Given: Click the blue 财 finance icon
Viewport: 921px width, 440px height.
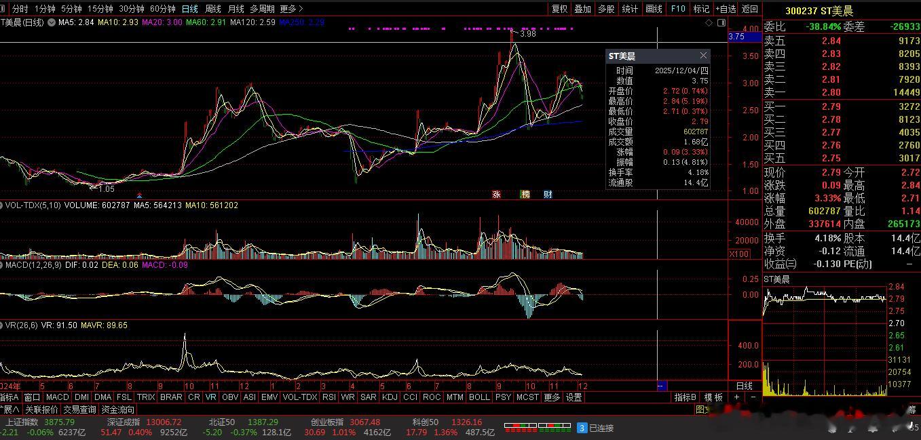Looking at the screenshot, I should pos(548,195).
